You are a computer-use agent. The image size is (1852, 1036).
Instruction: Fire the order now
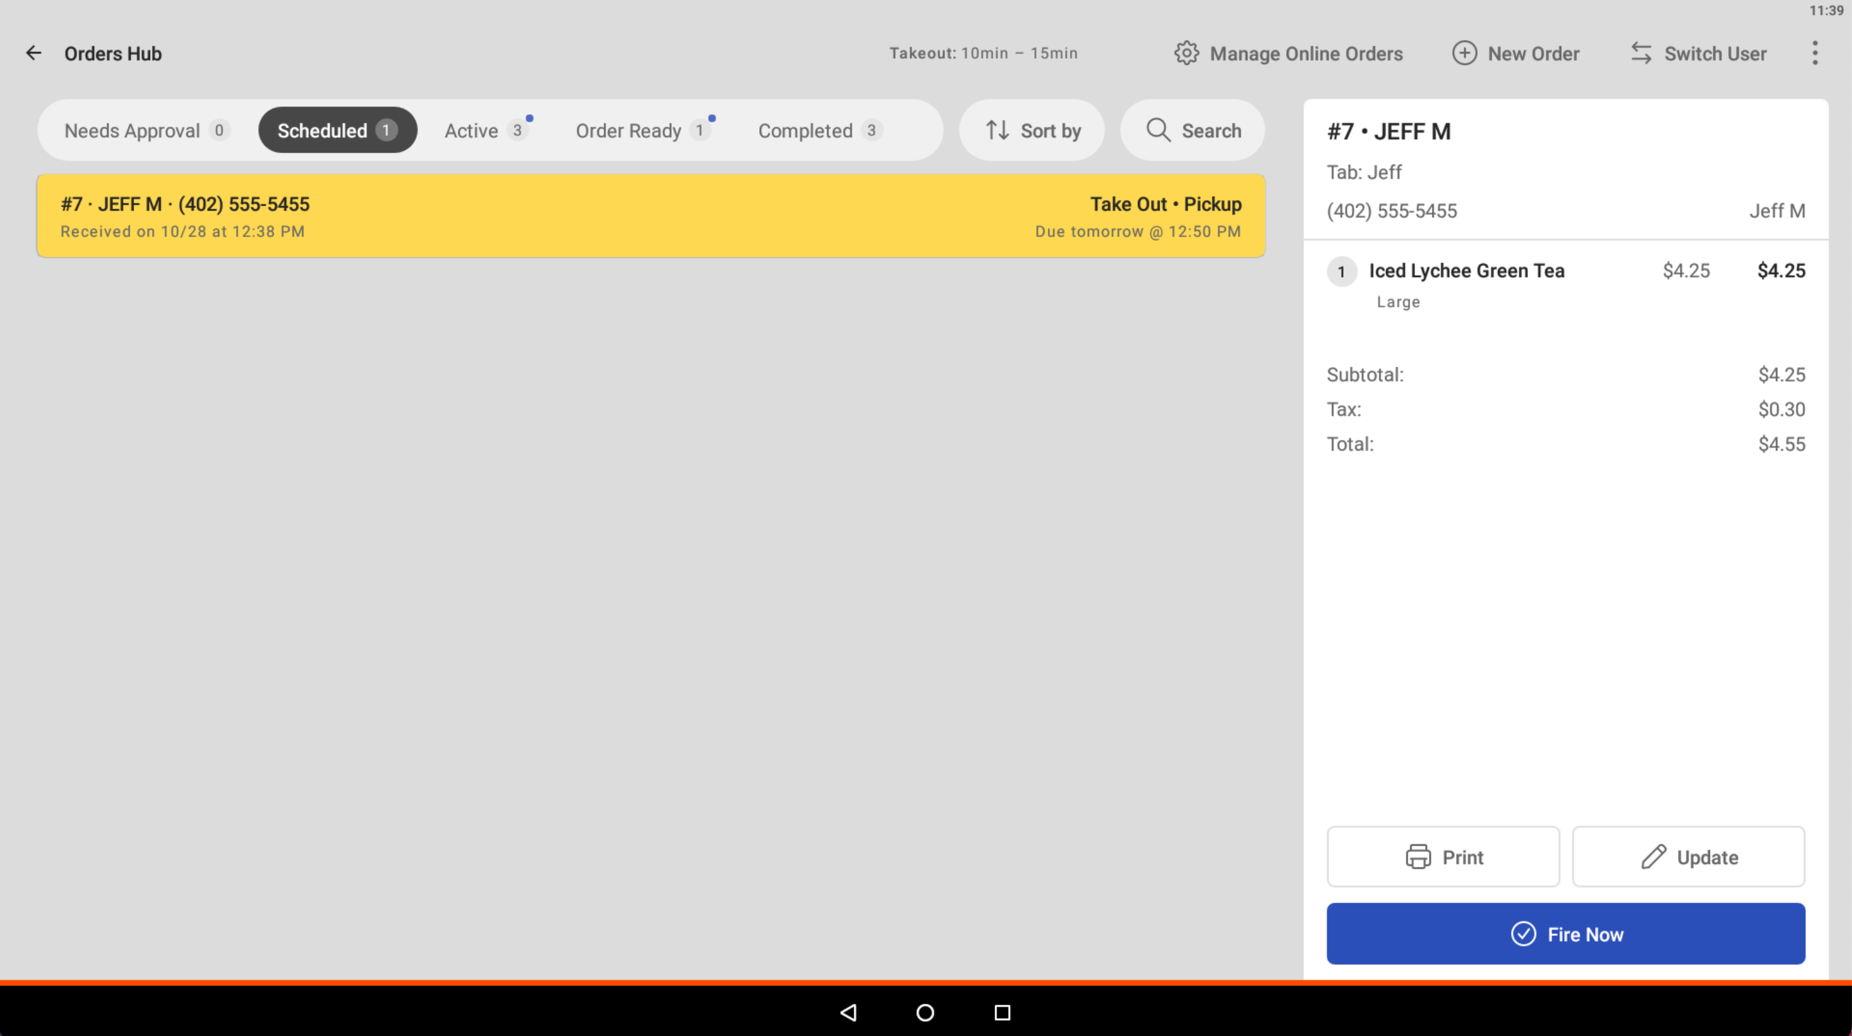(x=1565, y=934)
